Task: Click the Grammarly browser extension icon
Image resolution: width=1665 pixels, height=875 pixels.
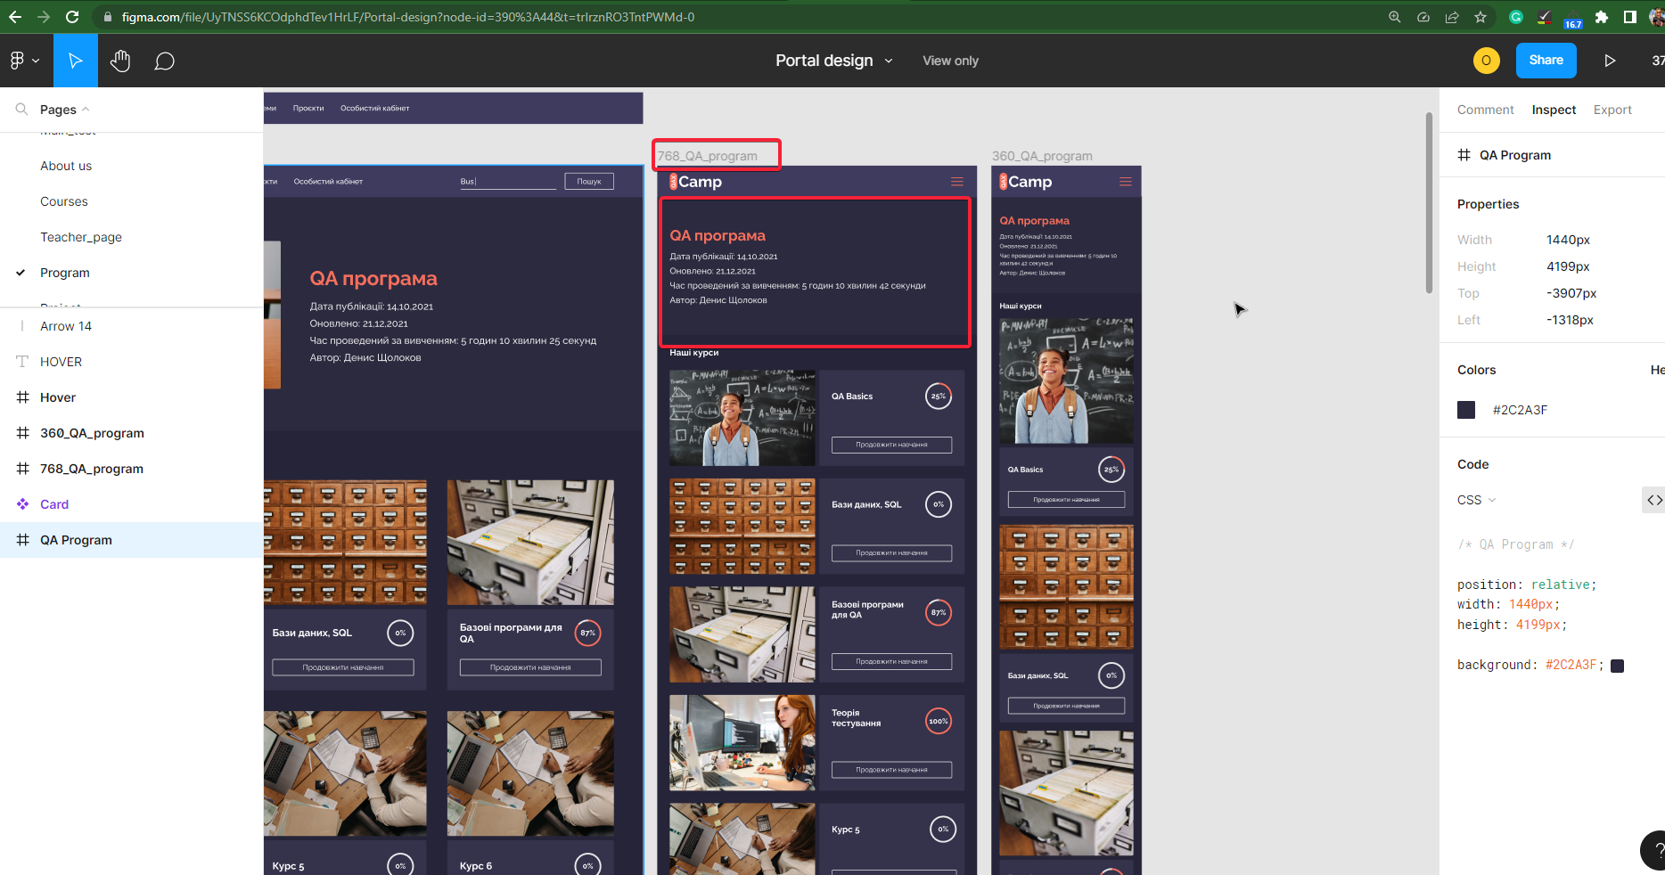Action: click(x=1515, y=17)
